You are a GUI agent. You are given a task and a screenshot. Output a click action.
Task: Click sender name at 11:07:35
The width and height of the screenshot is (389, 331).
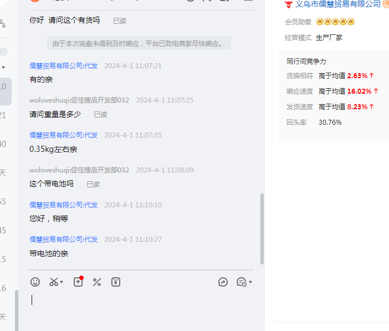pyautogui.click(x=64, y=135)
